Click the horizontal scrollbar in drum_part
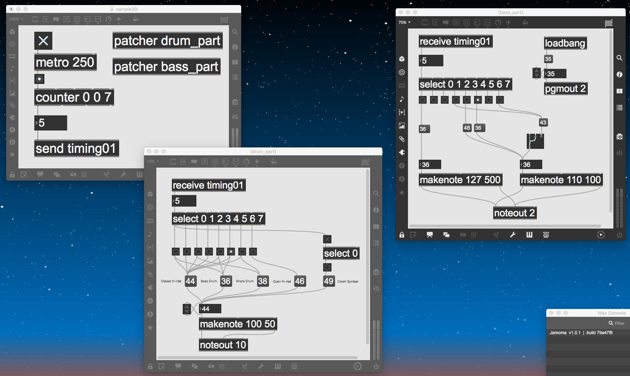The width and height of the screenshot is (630, 376). point(257,358)
